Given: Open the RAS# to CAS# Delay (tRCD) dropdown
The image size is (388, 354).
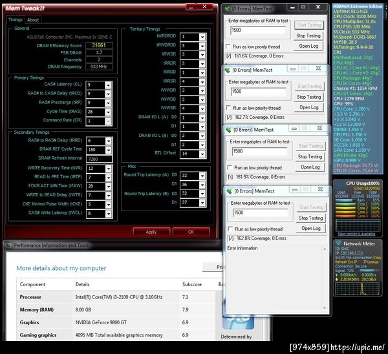Looking at the screenshot, I should tap(108, 94).
